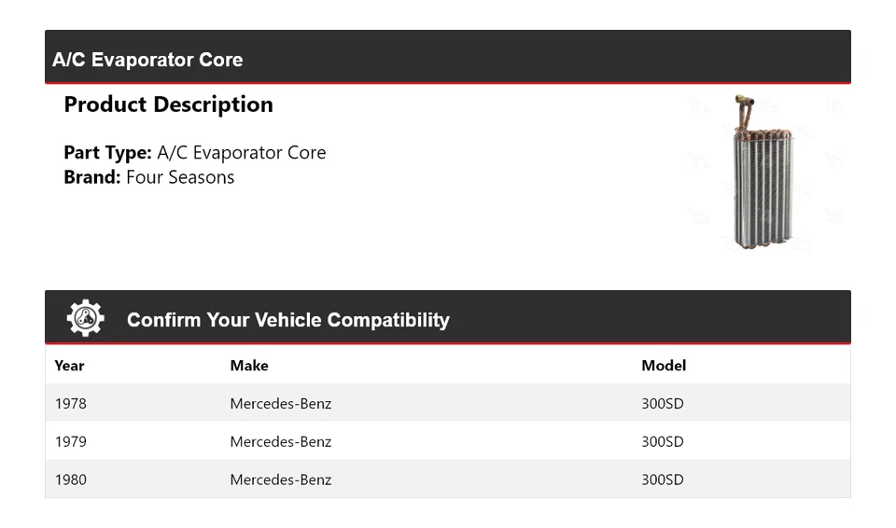Click the 1980 year cell
This screenshot has height=528, width=896.
pos(71,480)
